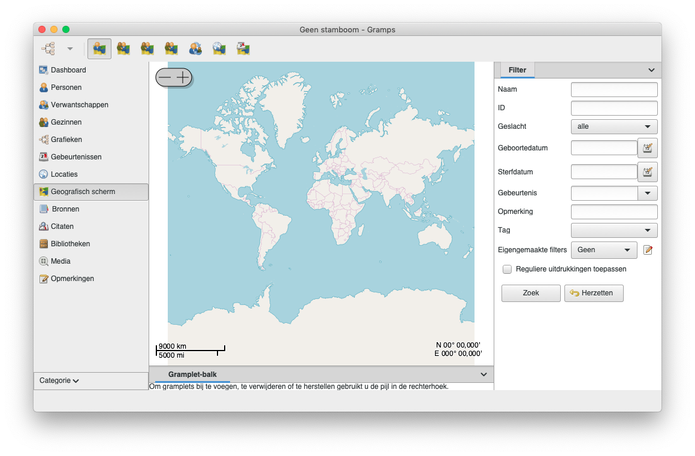Select the Gramplet-balk tab

click(x=192, y=375)
